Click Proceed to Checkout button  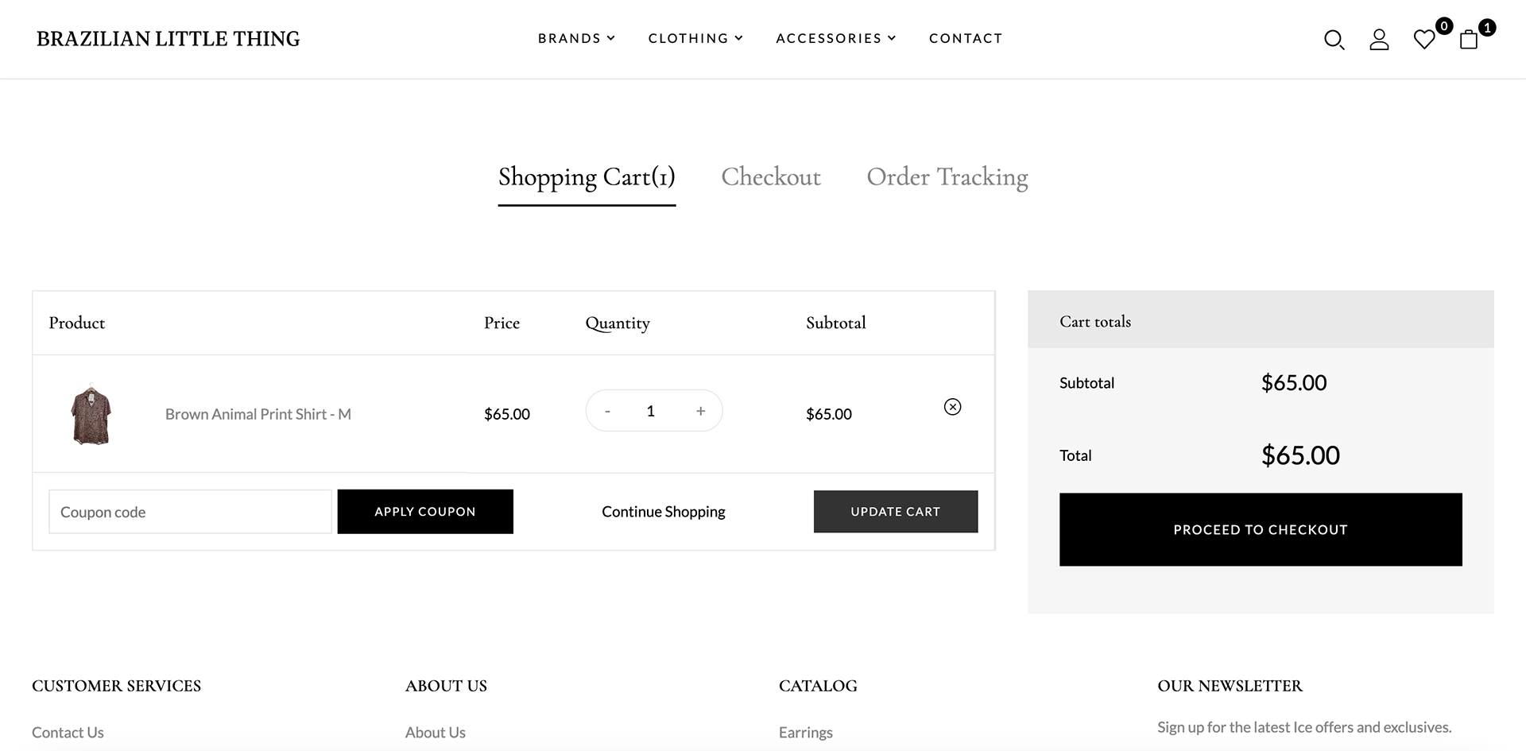point(1261,530)
